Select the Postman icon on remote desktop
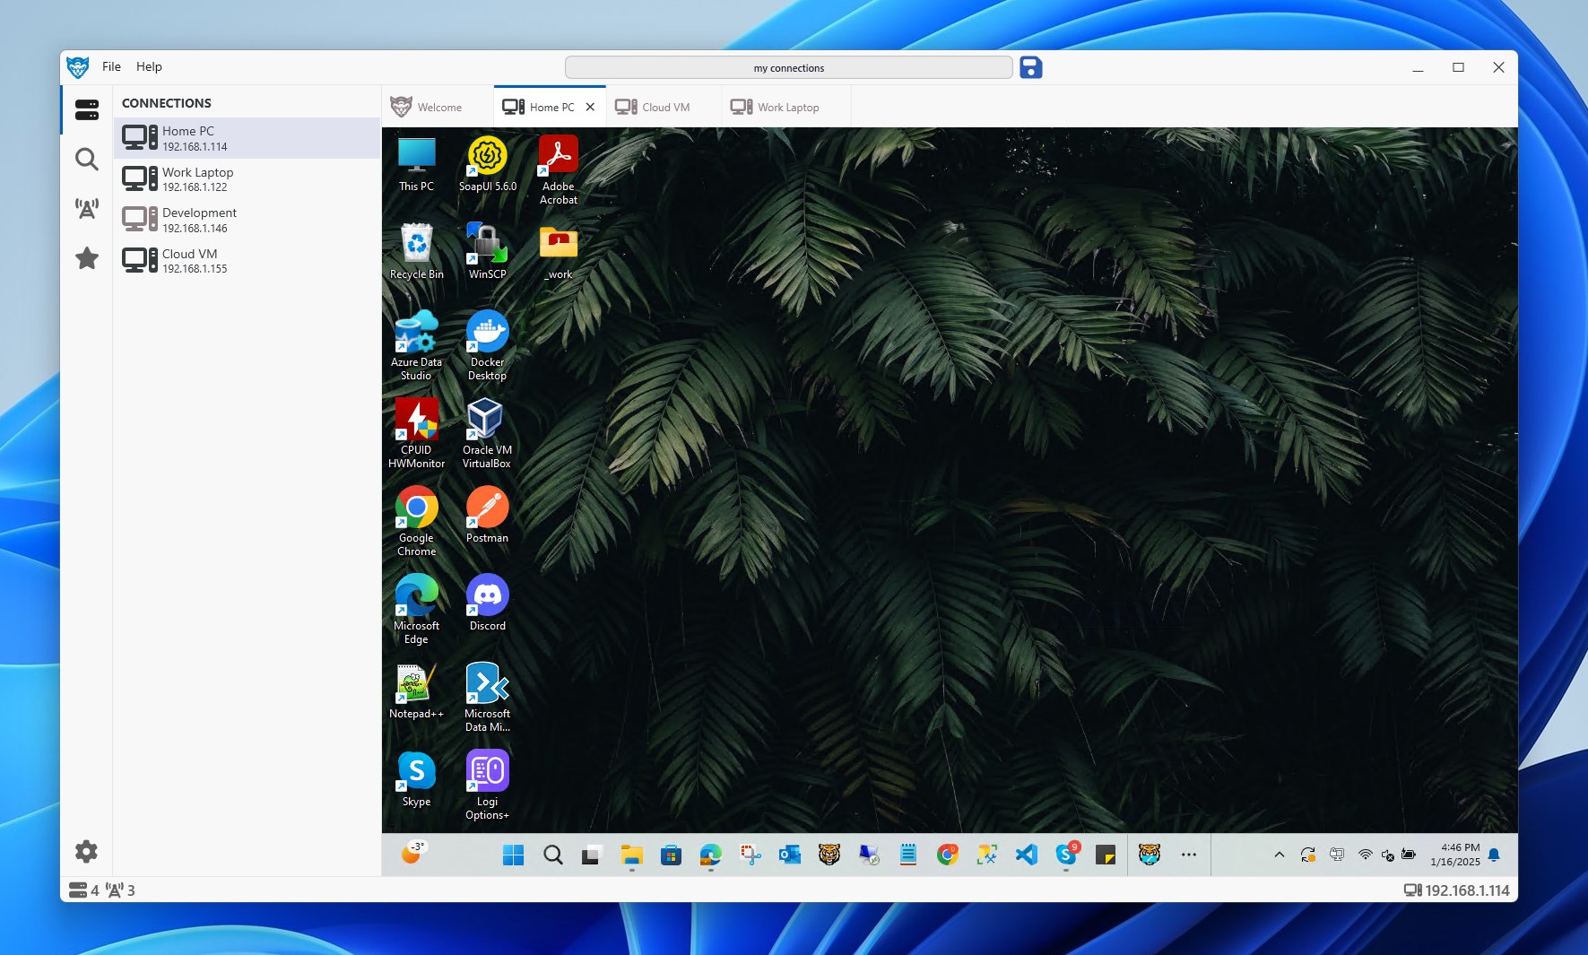The image size is (1588, 955). click(x=487, y=507)
